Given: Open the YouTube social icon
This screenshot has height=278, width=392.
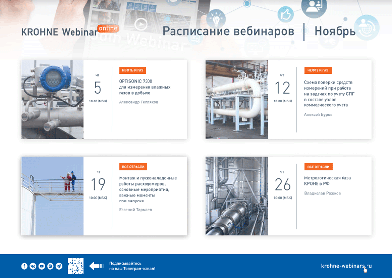Looking at the screenshot, I should coord(42,266).
